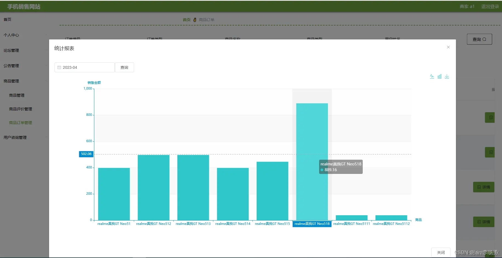Click the bar for realme真我GT Neo513
Image resolution: width=502 pixels, height=258 pixels.
193,188
